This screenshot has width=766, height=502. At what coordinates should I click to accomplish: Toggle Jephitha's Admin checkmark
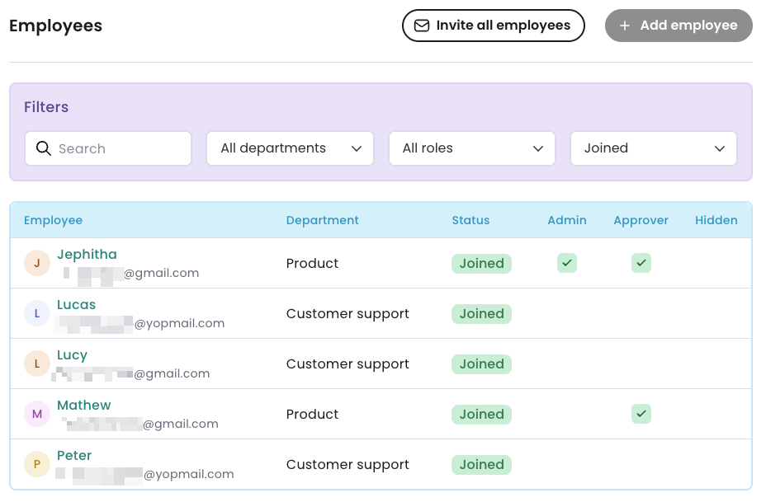(567, 263)
